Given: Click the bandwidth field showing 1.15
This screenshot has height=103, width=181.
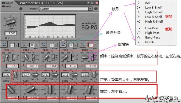Looking at the screenshot, I should coord(85,75).
